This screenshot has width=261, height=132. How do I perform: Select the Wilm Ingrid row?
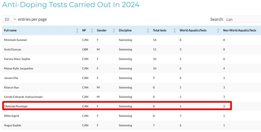click(x=132, y=116)
